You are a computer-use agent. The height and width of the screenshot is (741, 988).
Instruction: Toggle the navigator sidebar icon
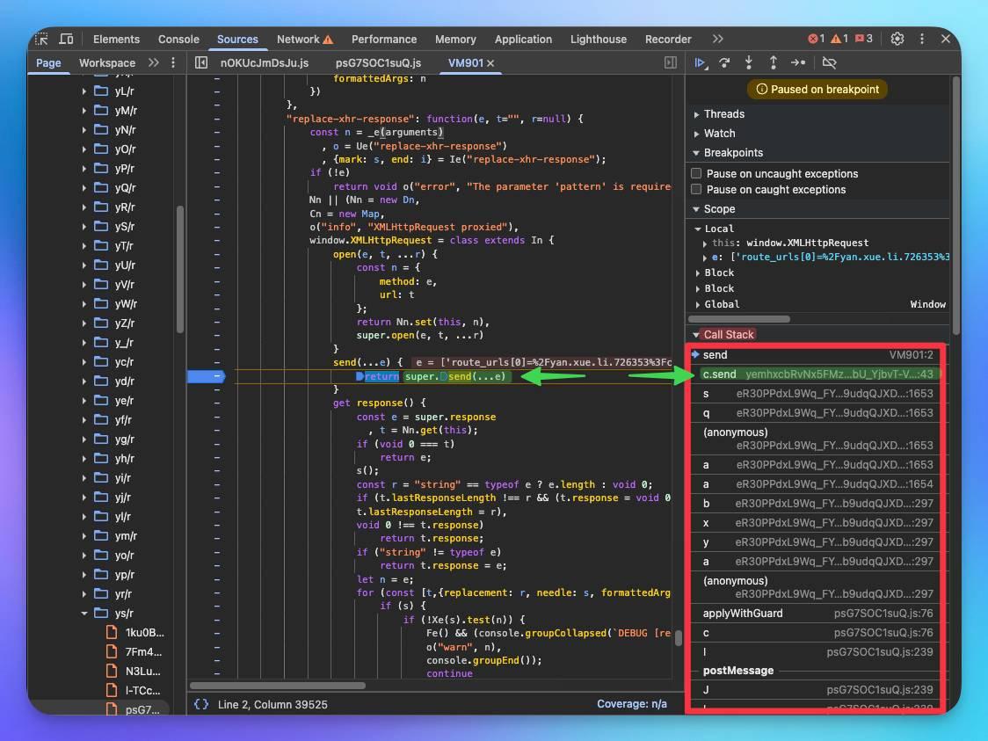[201, 62]
